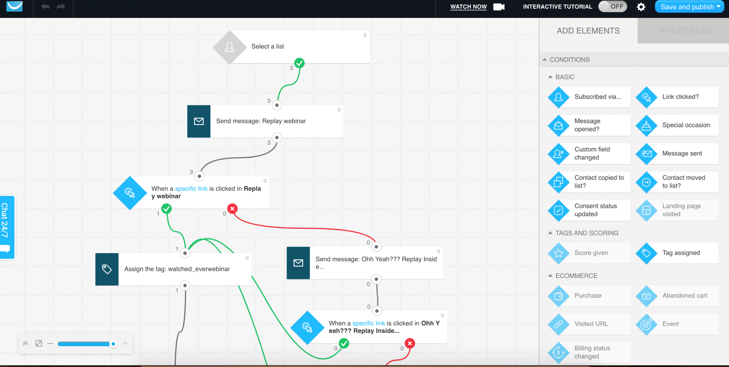This screenshot has height=367, width=729.
Task: Click the fit-to-screen icon in zoom bar
Action: point(38,344)
